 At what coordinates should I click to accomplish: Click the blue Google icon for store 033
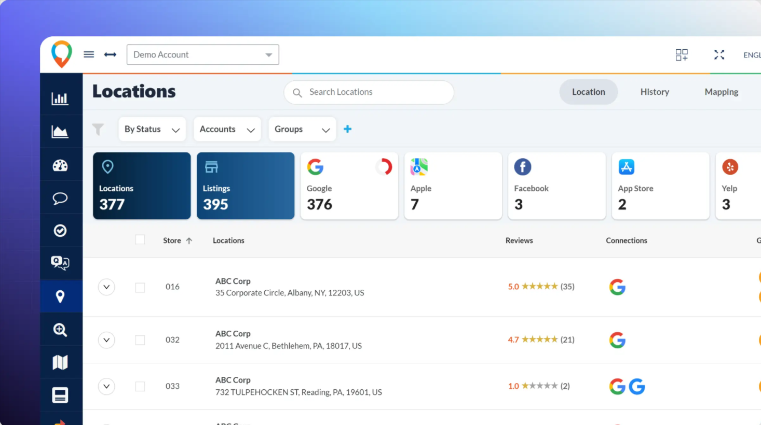637,387
